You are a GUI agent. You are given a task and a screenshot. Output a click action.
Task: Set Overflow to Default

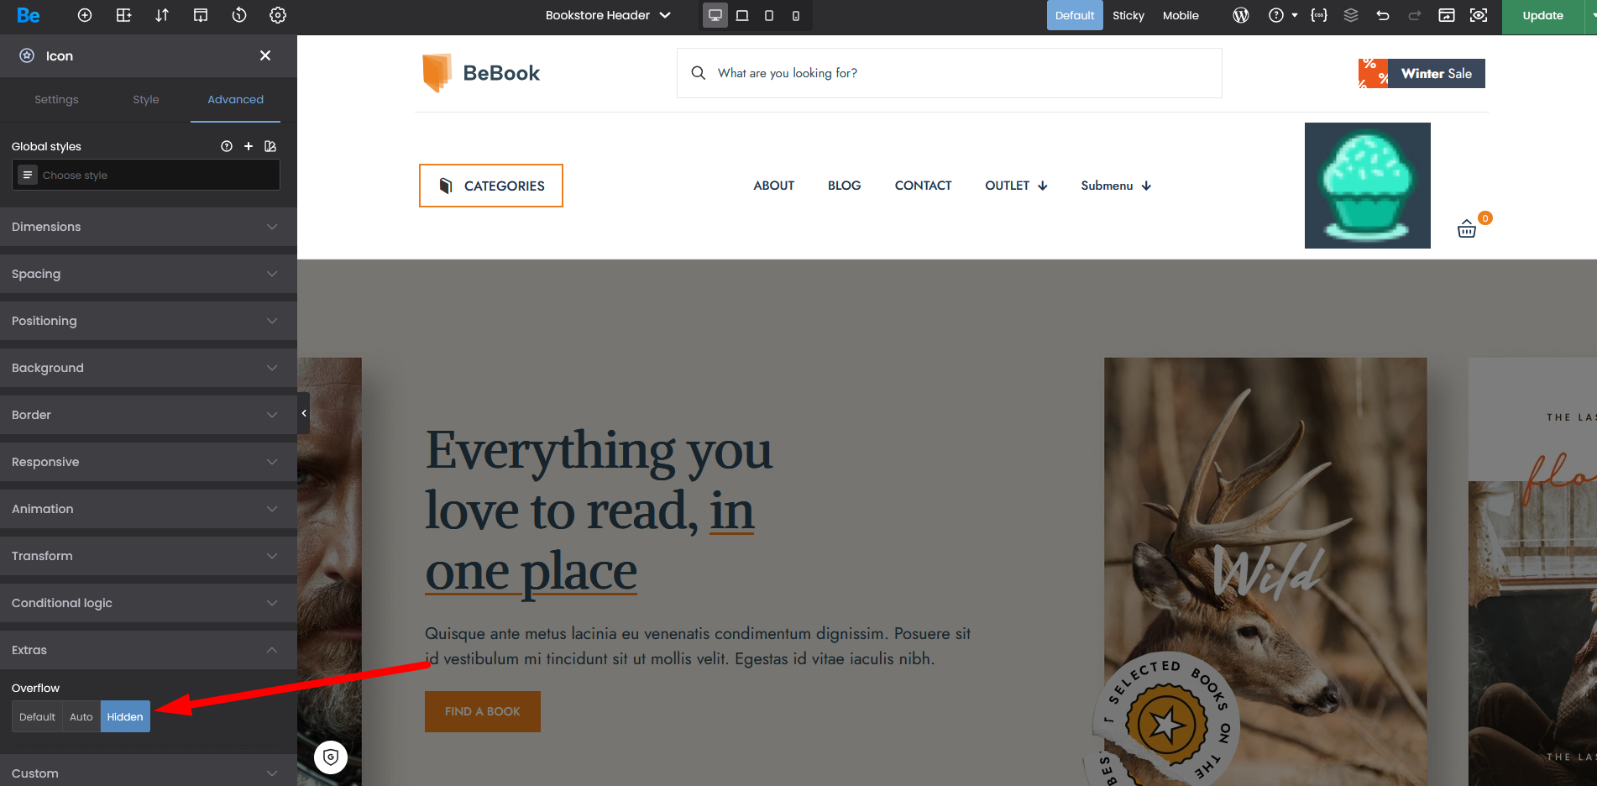37,716
